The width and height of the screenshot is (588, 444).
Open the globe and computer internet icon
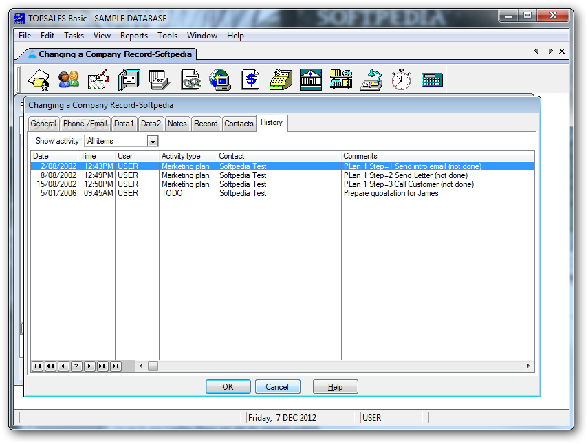click(x=220, y=80)
